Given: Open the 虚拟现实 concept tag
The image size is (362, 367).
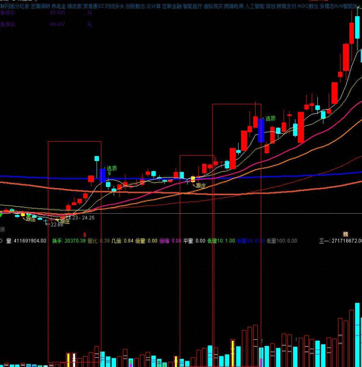Looking at the screenshot, I should click(x=213, y=6).
